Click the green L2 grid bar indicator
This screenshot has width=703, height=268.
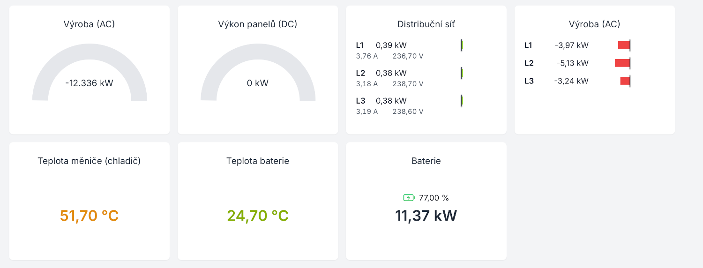coord(462,73)
